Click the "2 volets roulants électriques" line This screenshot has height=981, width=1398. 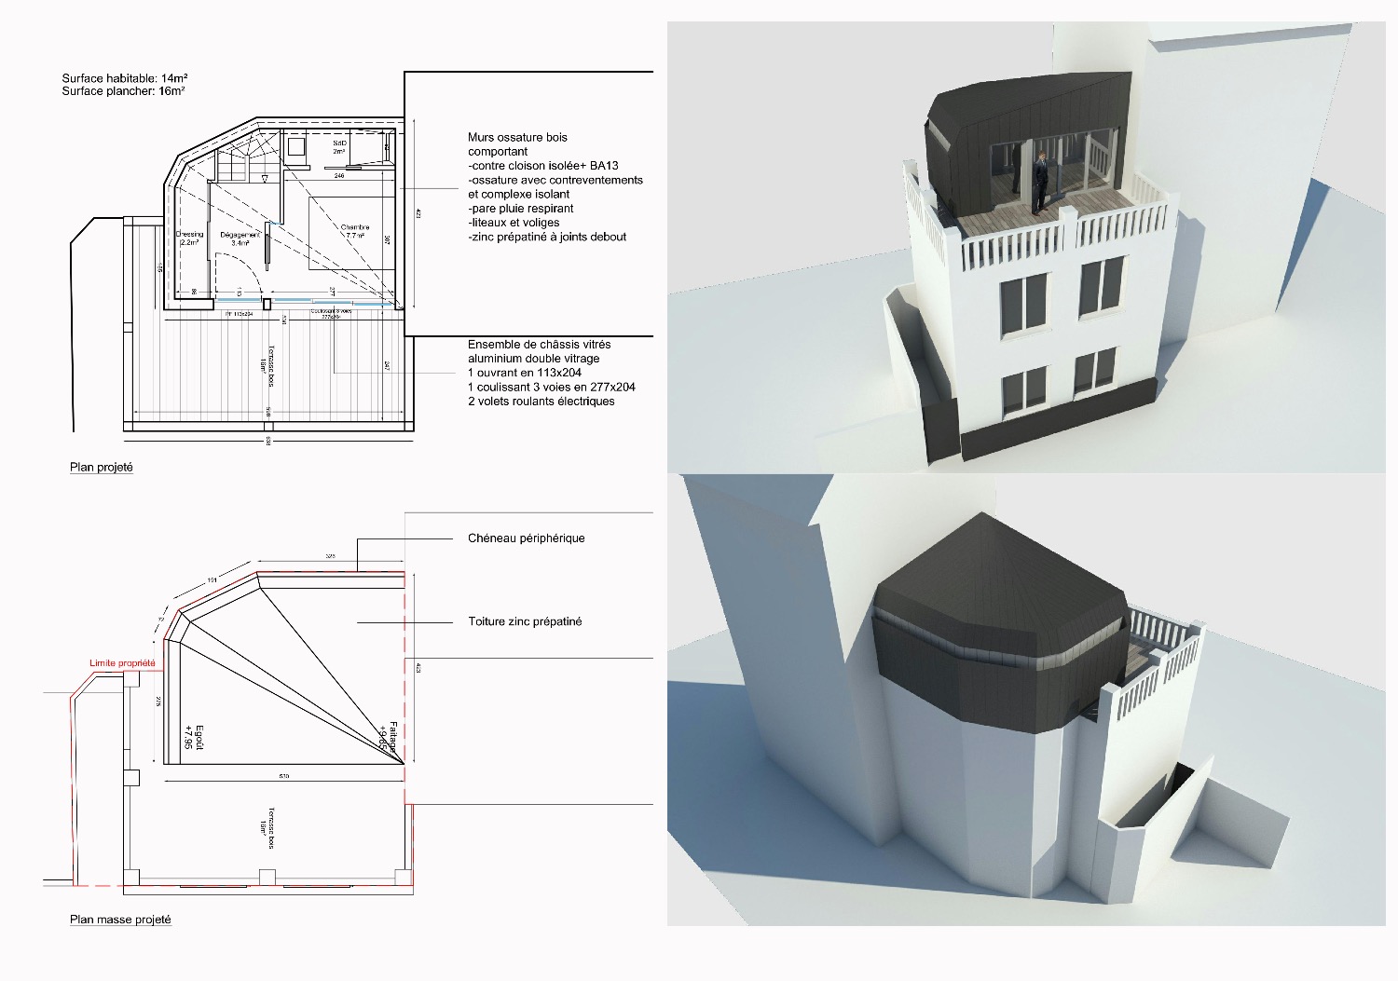point(541,402)
